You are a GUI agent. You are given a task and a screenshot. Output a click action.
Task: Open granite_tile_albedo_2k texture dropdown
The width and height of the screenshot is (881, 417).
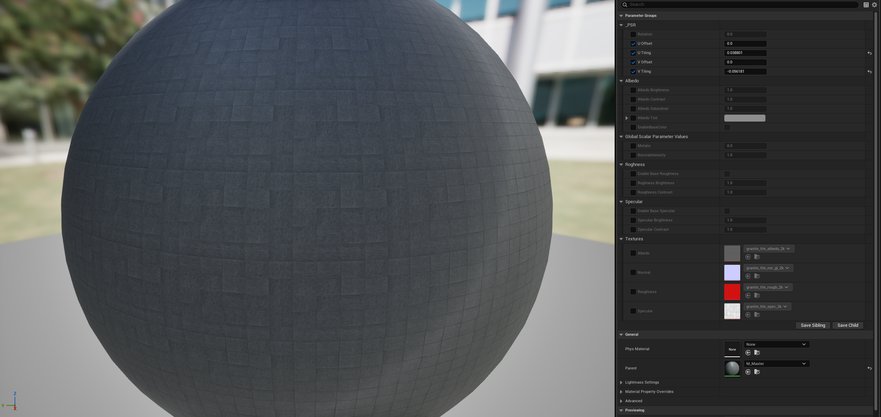pos(768,249)
